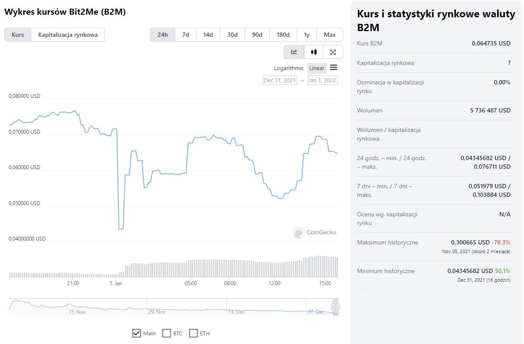
Task: Tick the Main series checkbox
Action: tap(136, 333)
